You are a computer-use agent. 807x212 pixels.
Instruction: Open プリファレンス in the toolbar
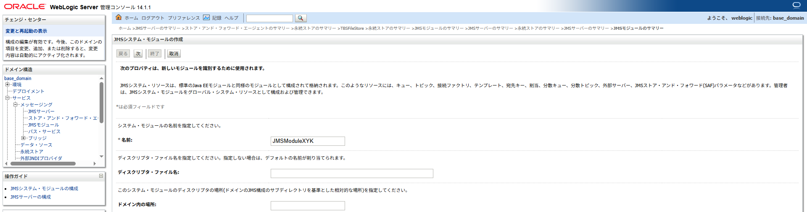[x=184, y=18]
